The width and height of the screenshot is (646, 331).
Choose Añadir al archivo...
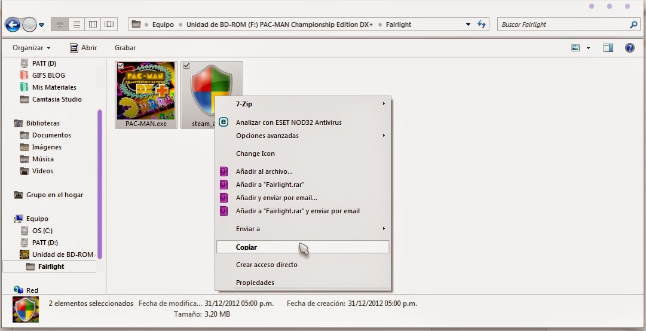303,171
